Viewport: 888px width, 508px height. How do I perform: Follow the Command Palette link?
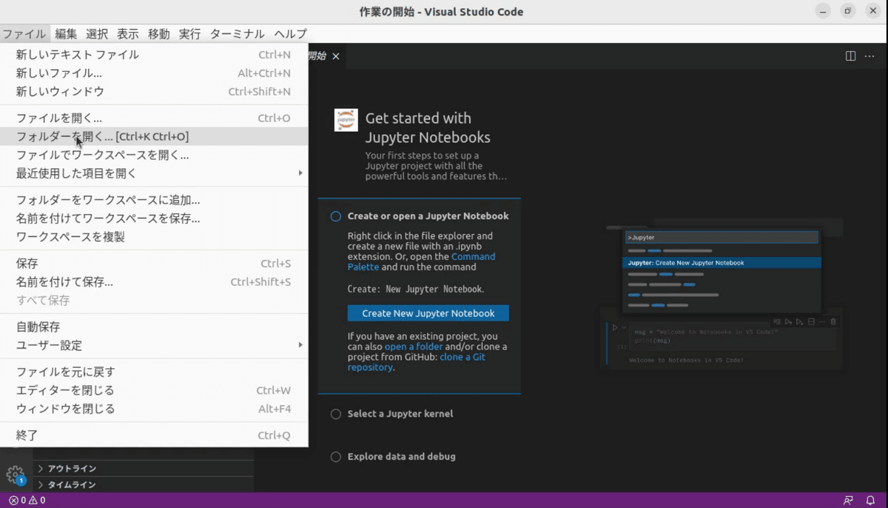click(422, 262)
